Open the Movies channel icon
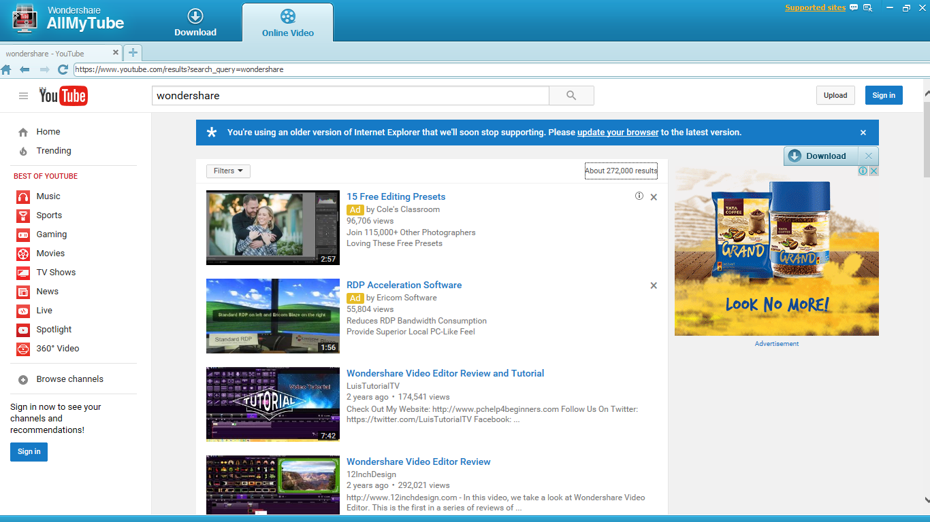 tap(24, 254)
